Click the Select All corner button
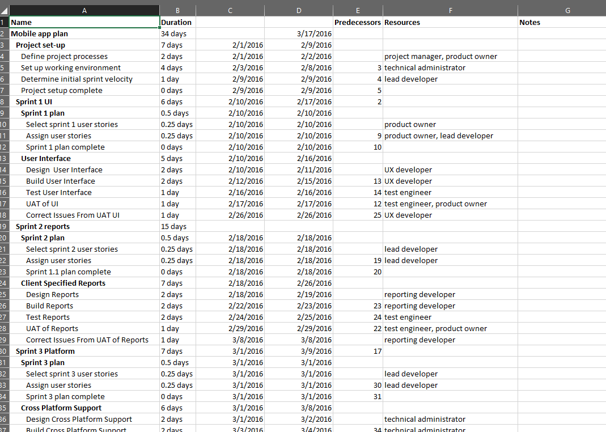Image resolution: width=606 pixels, height=432 pixels. [5, 10]
